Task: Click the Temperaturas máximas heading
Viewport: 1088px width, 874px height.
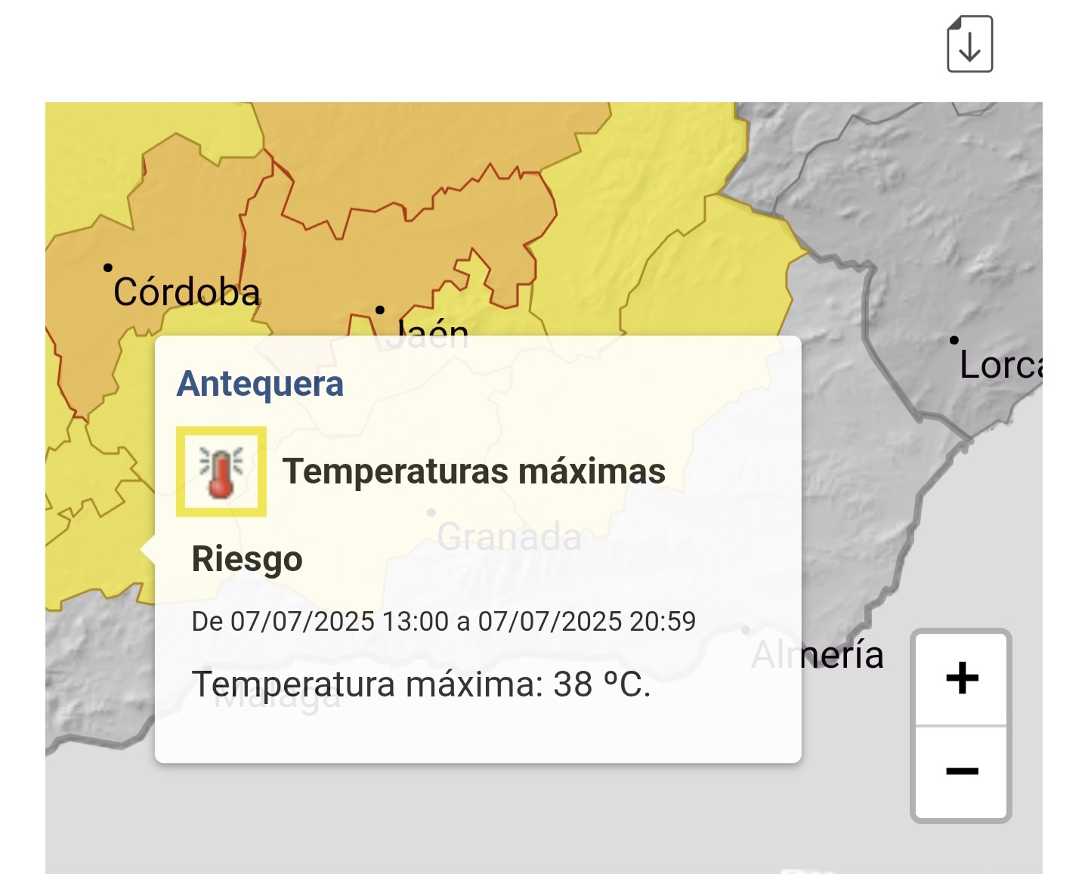Action: tap(474, 471)
